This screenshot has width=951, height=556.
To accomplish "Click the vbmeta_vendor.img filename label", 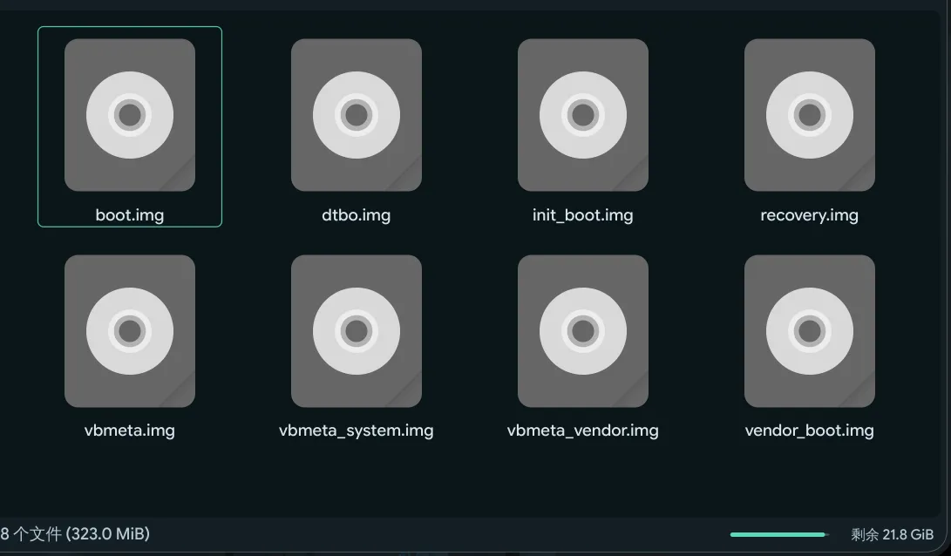I will pos(582,431).
